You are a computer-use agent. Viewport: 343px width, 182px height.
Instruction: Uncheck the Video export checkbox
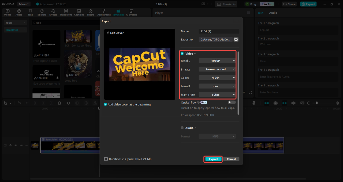[x=182, y=54]
